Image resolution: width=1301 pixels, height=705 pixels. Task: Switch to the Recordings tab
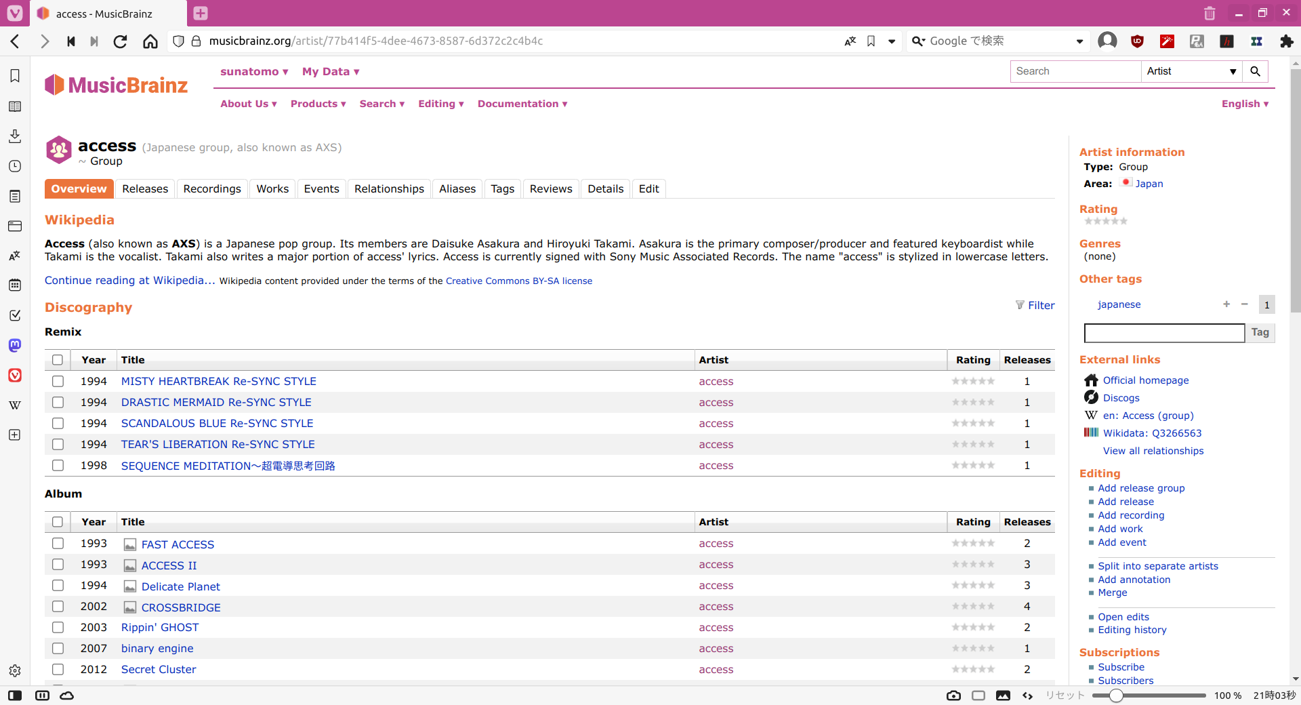coord(212,189)
